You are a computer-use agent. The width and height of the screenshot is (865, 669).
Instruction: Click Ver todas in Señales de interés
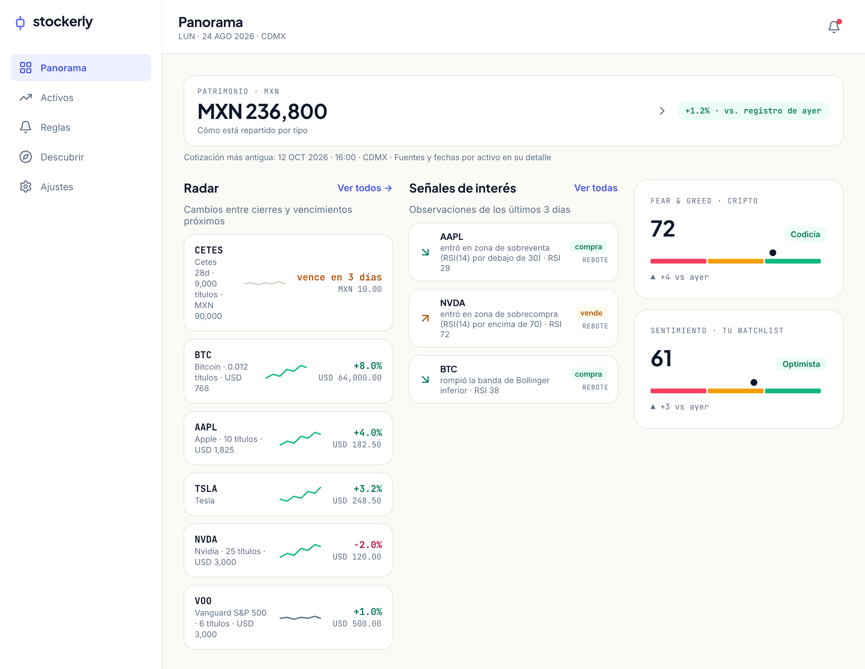(x=596, y=188)
